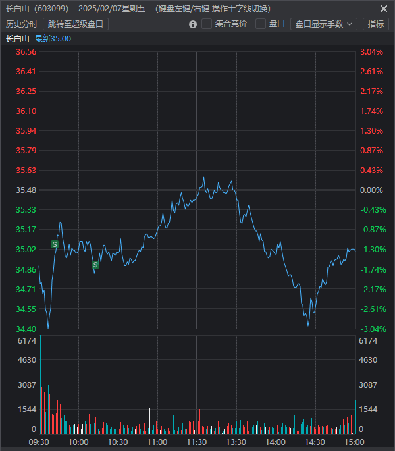Click the 最新35.00 latest price label

coord(53,39)
